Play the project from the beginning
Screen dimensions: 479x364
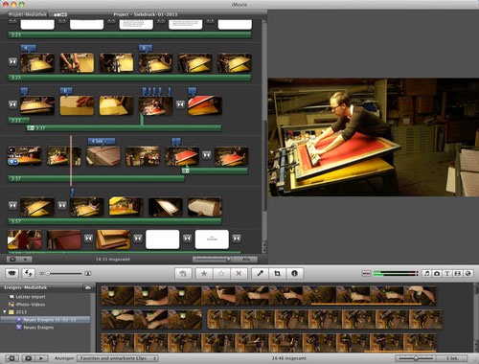26,260
